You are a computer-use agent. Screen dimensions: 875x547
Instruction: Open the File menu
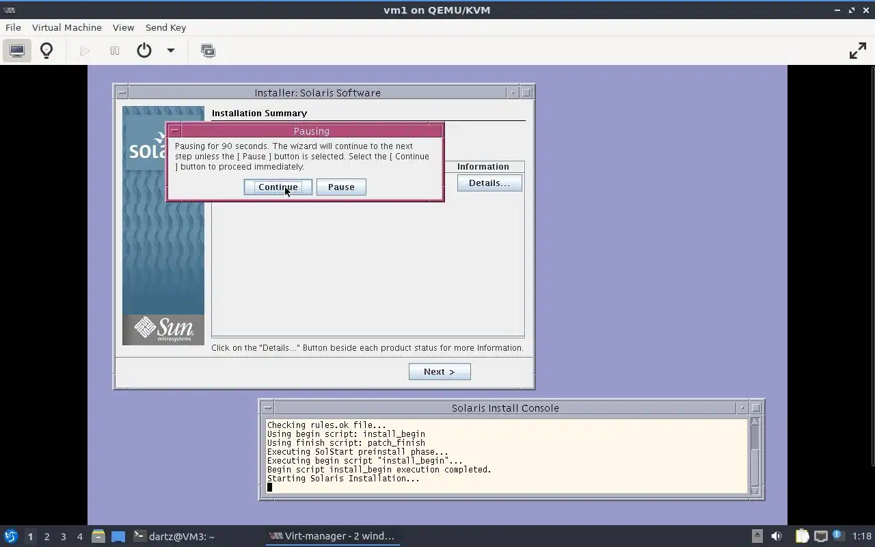point(13,27)
